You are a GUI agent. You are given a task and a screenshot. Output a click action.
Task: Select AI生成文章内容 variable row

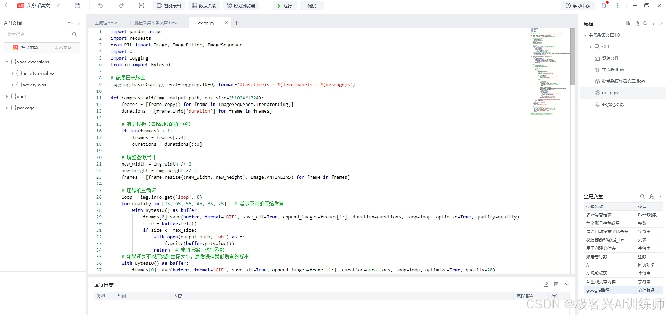(x=623, y=282)
